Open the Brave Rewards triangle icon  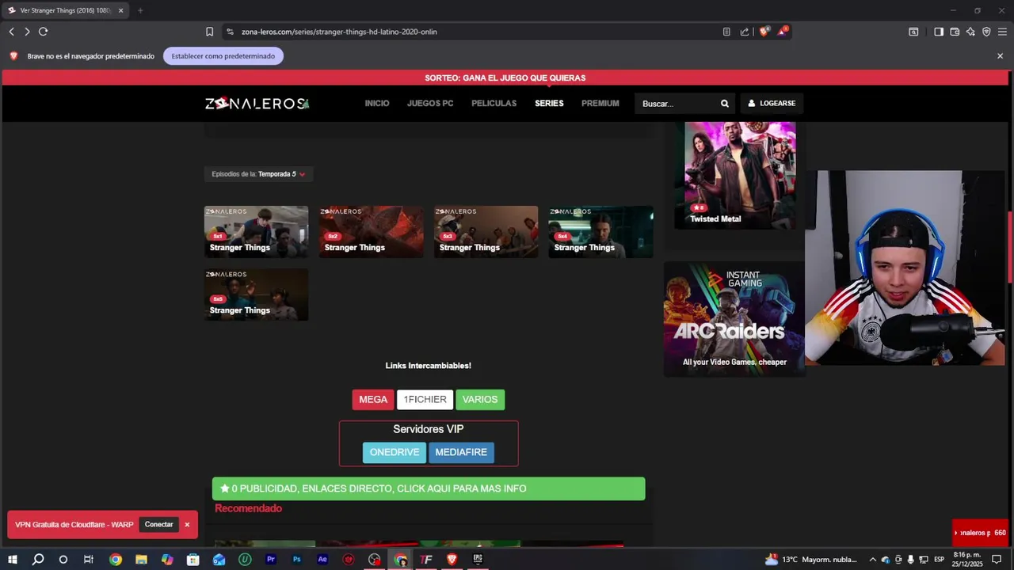click(x=783, y=32)
